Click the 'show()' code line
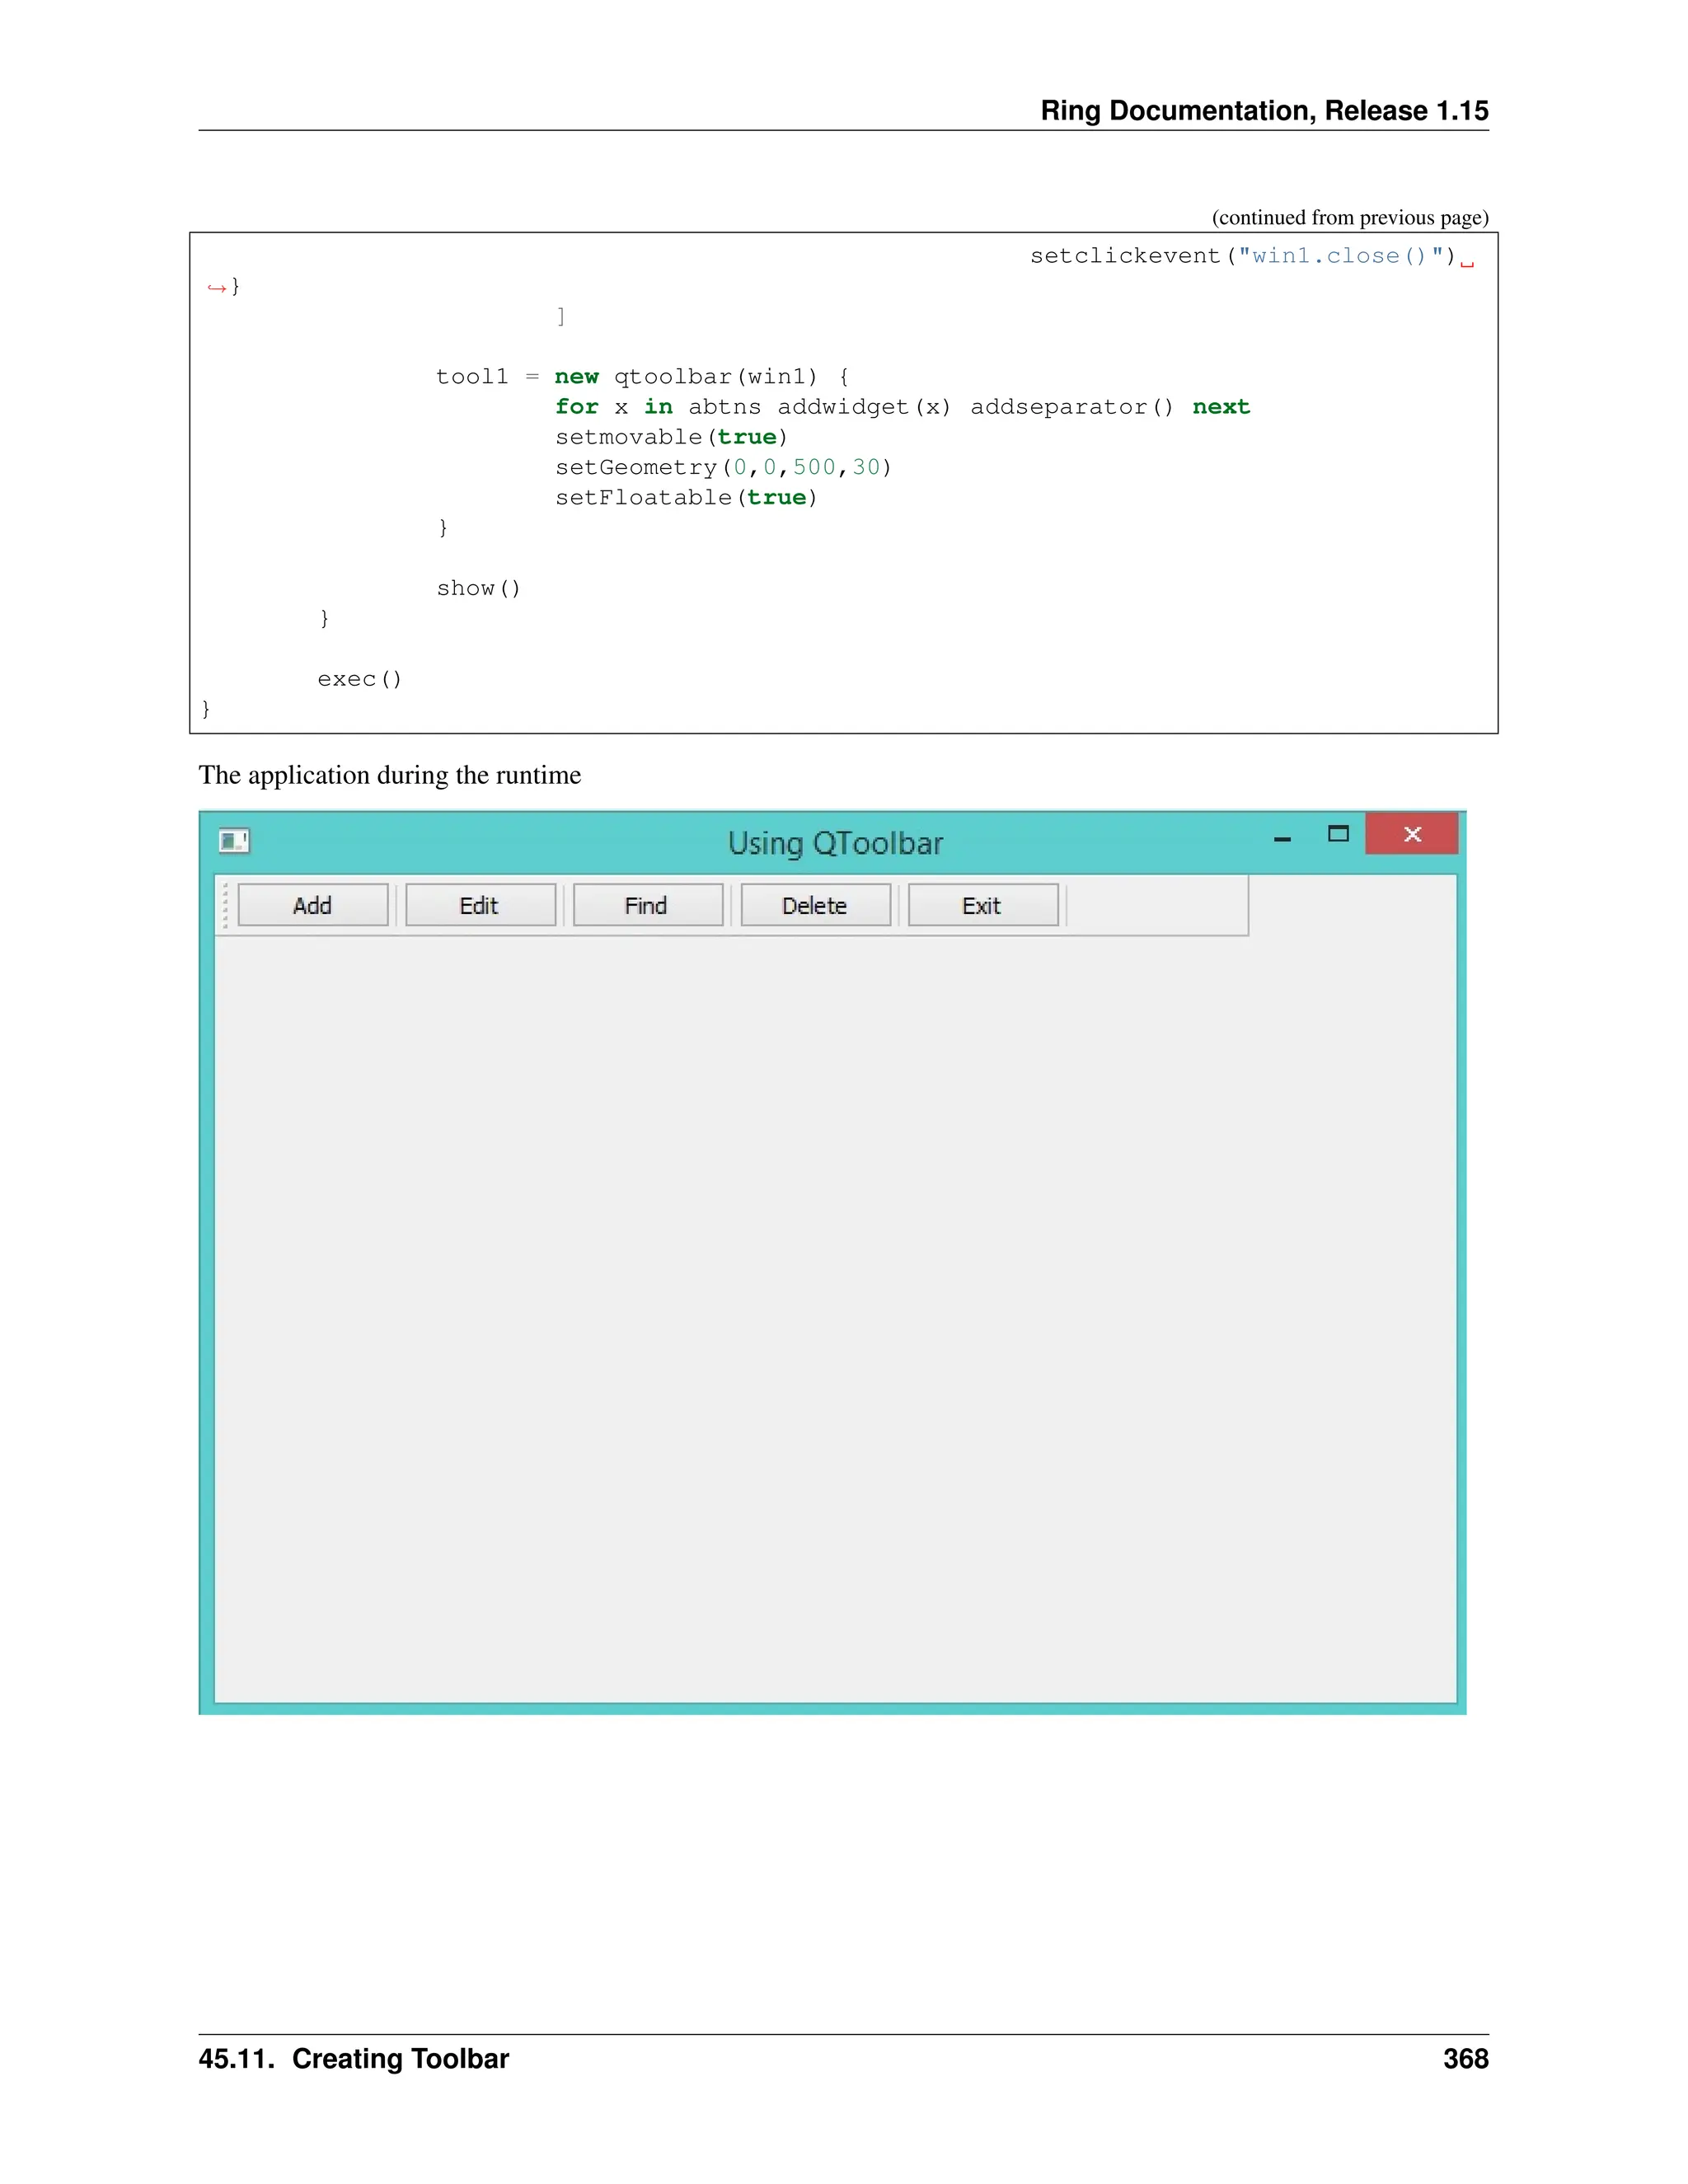Screen dimensions: 1688x2184 coord(479,588)
